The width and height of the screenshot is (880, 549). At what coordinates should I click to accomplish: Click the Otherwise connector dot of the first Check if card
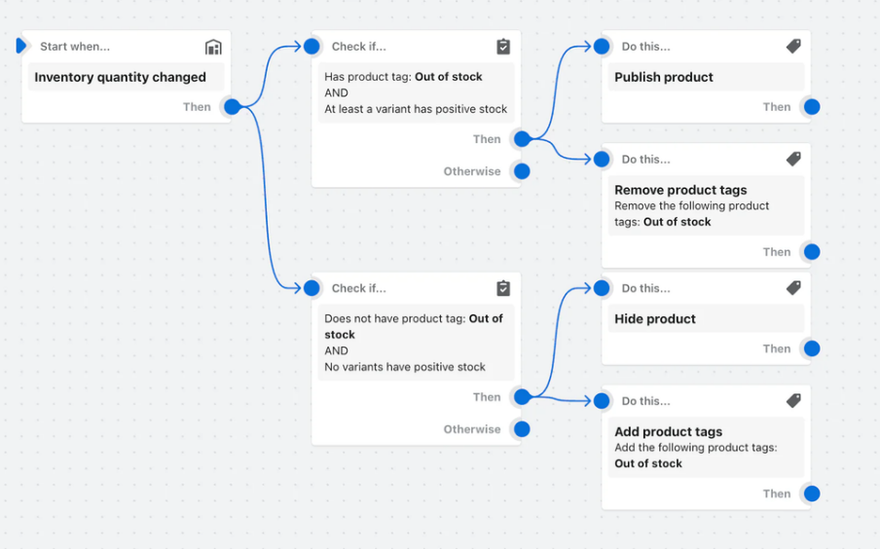coord(522,171)
